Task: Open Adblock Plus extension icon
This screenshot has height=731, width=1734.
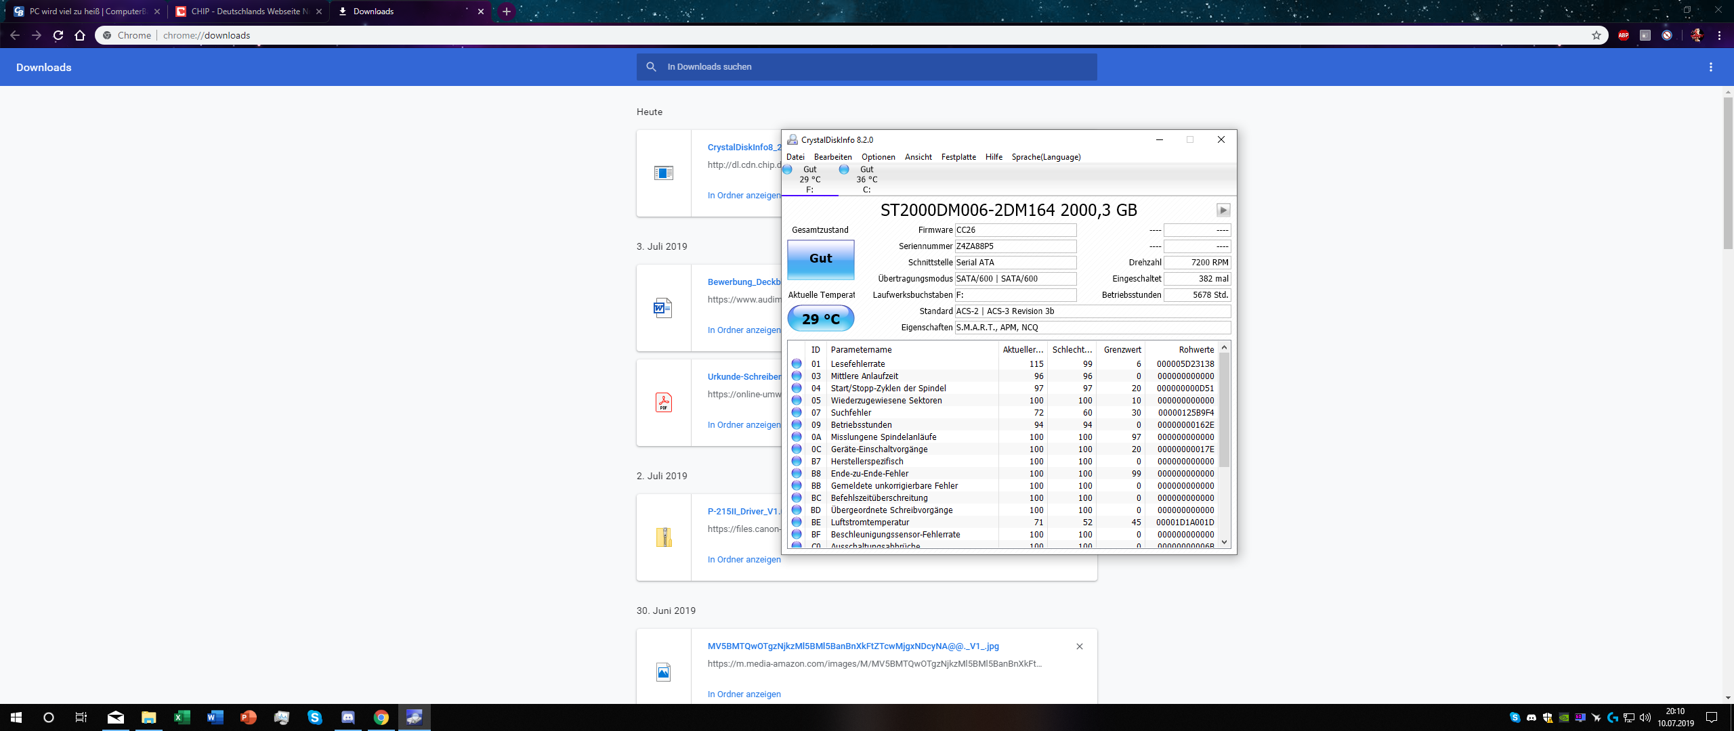Action: (x=1624, y=35)
